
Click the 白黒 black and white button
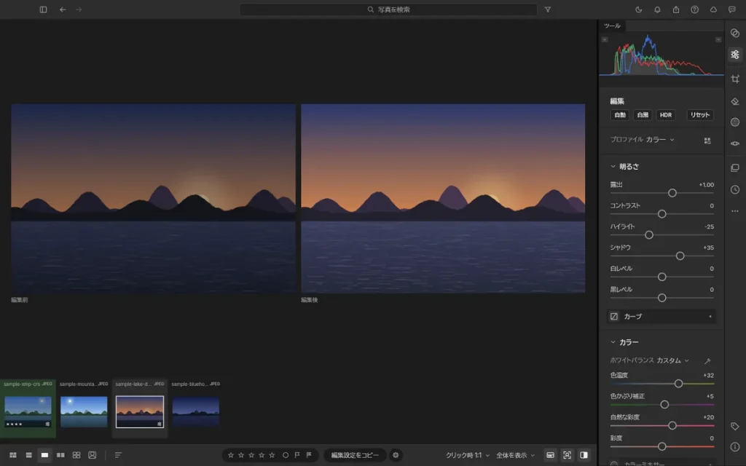[x=643, y=115]
